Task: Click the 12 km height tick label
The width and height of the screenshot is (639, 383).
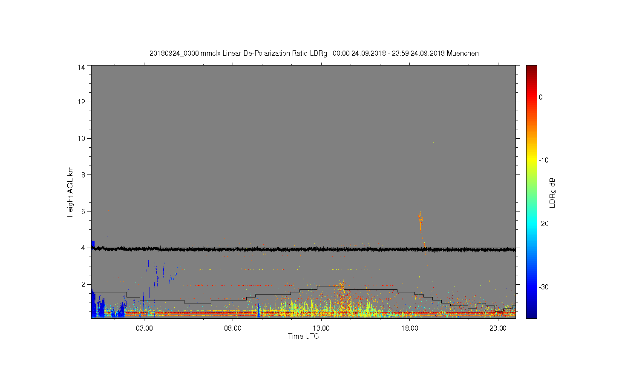Action: point(81,102)
